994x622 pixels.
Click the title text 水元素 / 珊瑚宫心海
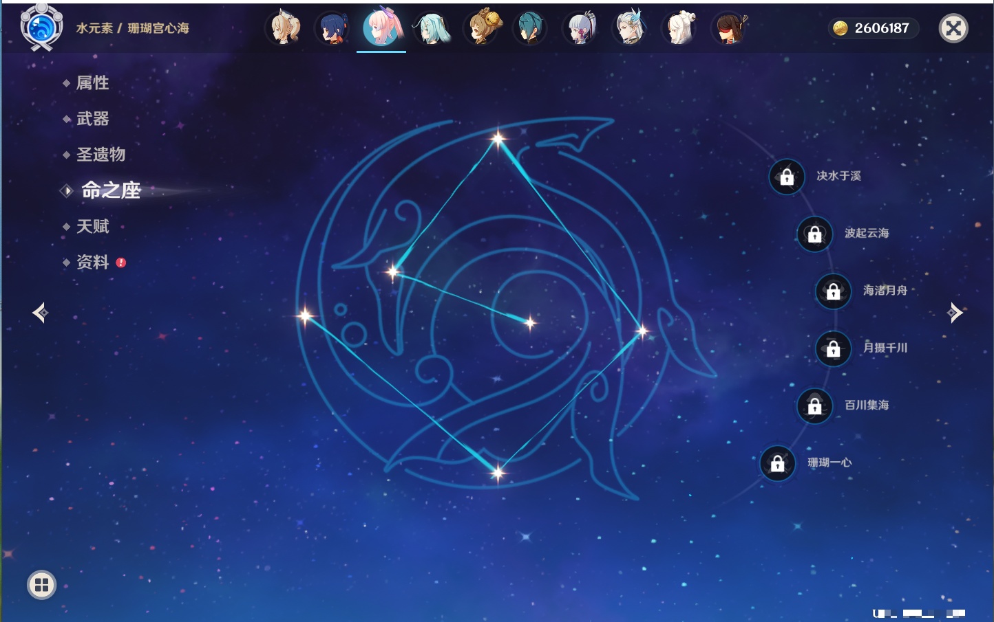[132, 28]
